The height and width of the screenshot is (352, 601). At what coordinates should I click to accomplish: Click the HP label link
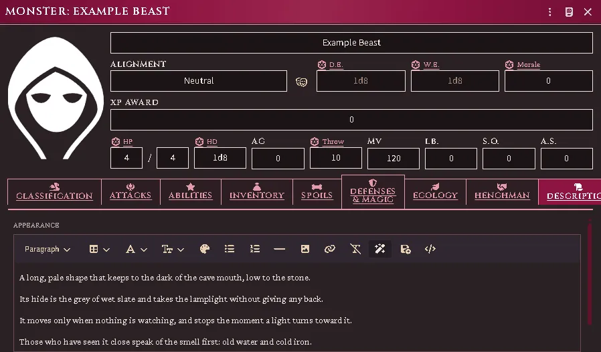pyautogui.click(x=128, y=141)
